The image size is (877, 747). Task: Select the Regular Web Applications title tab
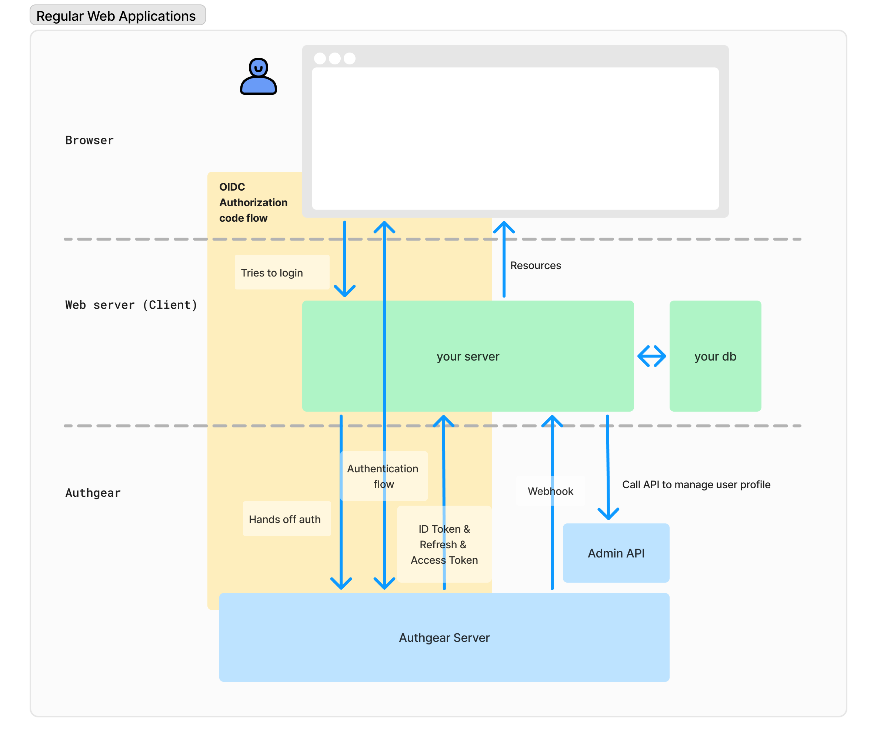coord(117,16)
